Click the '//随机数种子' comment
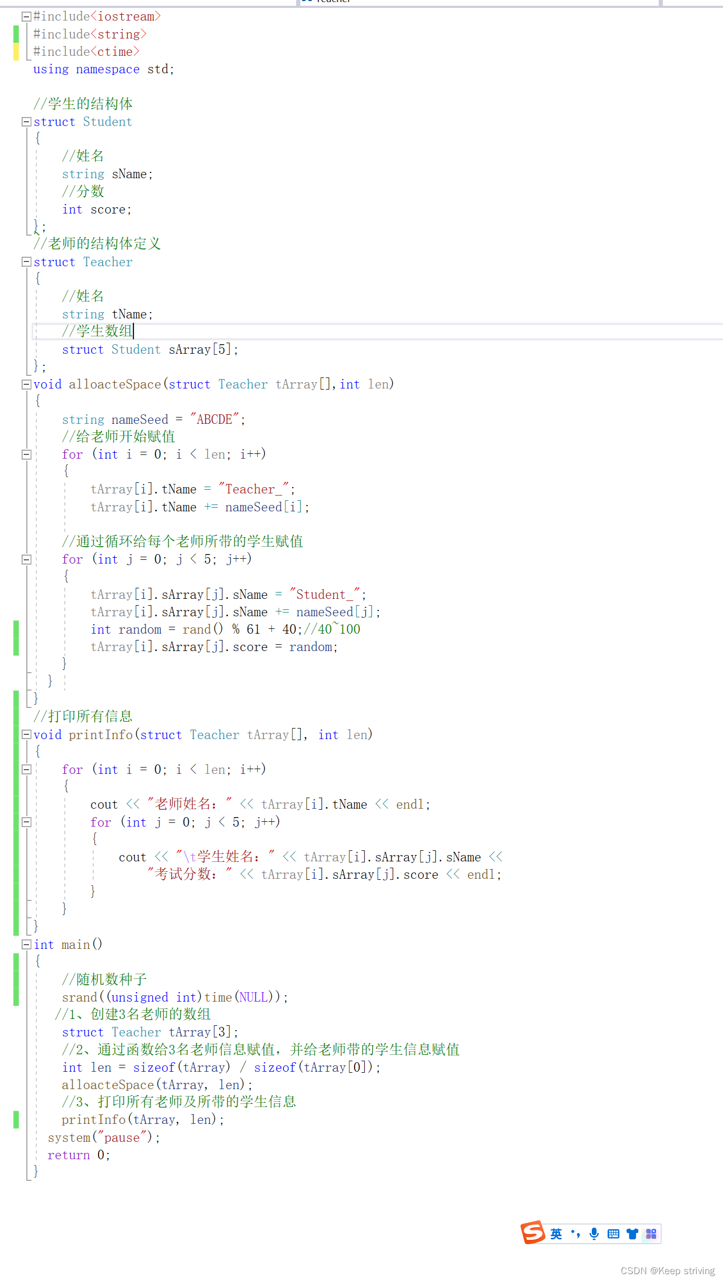723x1281 pixels. [104, 979]
